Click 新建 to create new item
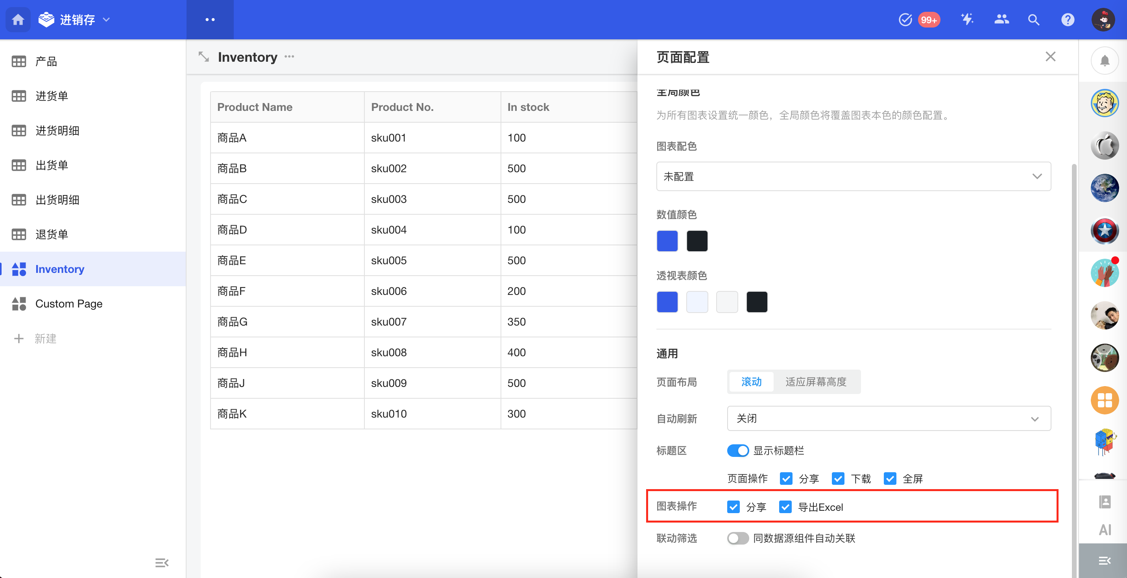This screenshot has height=578, width=1127. pyautogui.click(x=35, y=339)
